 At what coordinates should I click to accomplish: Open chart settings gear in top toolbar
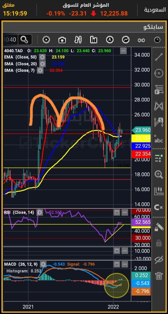[x=46, y=40]
